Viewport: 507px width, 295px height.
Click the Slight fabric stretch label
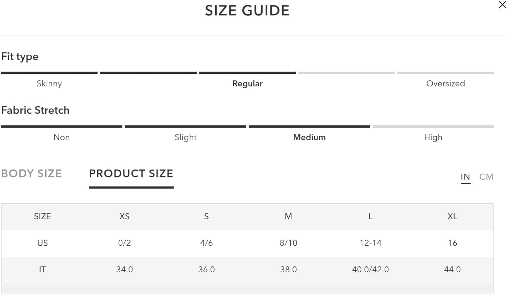point(186,137)
